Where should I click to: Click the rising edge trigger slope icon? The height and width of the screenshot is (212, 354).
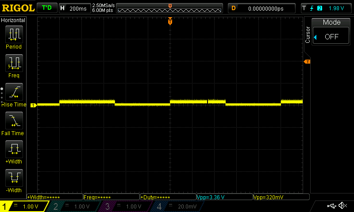click(312, 8)
